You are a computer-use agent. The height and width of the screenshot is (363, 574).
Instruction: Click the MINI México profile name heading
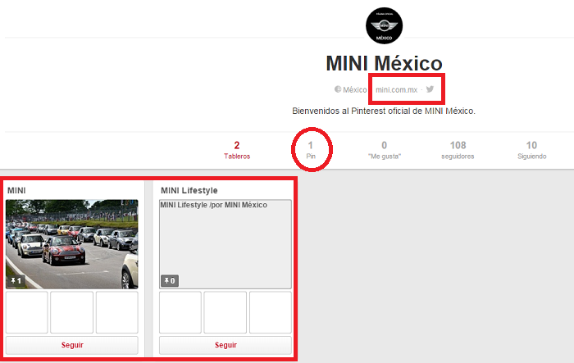pos(384,63)
